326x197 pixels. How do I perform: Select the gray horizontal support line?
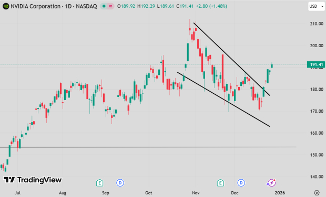pyautogui.click(x=148, y=147)
